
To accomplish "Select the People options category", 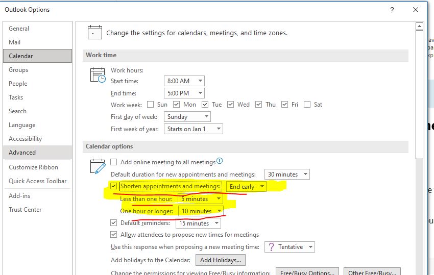I will tap(37, 84).
